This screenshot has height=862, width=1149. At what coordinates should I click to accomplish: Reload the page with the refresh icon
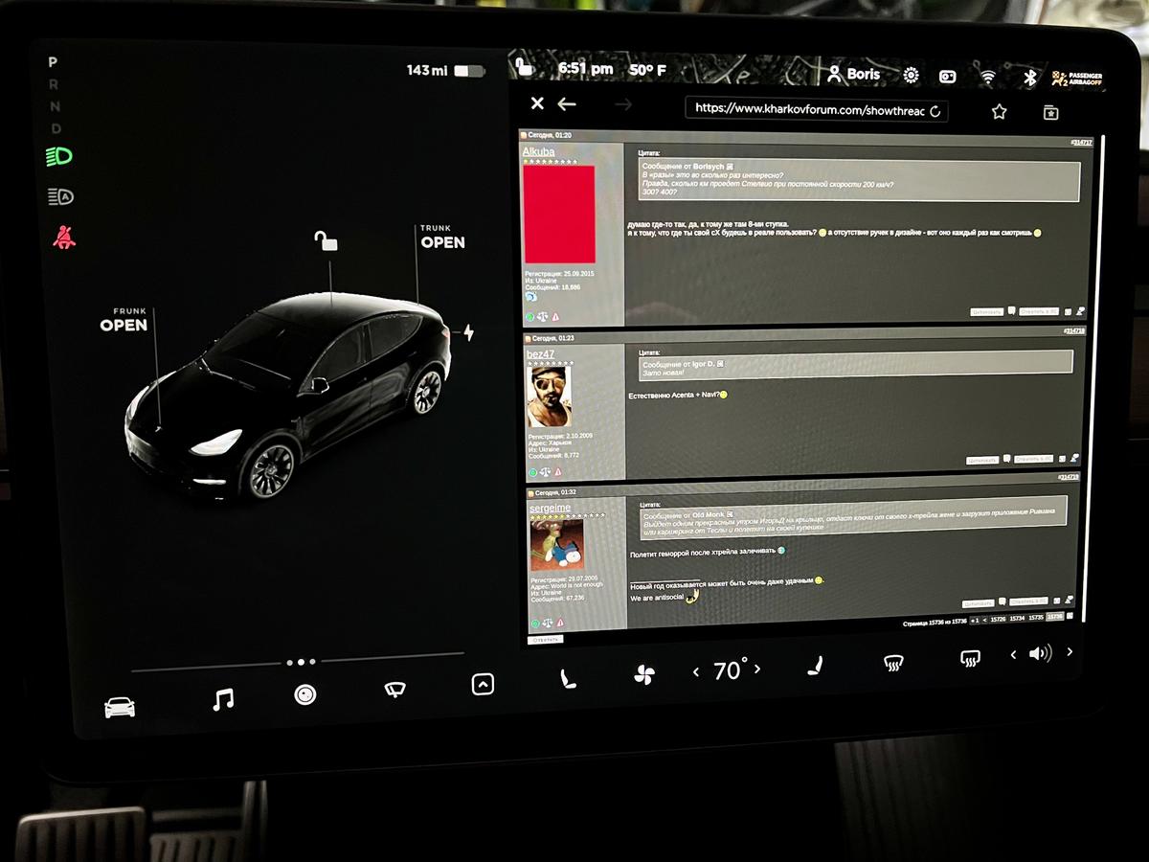pos(935,111)
